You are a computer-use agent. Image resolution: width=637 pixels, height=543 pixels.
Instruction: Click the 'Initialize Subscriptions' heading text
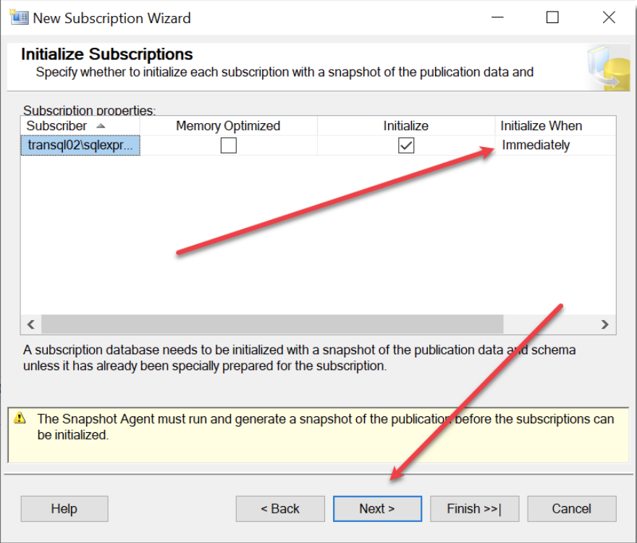(107, 54)
